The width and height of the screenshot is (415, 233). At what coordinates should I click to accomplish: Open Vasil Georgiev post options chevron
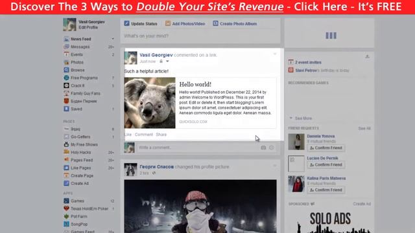pos(275,54)
